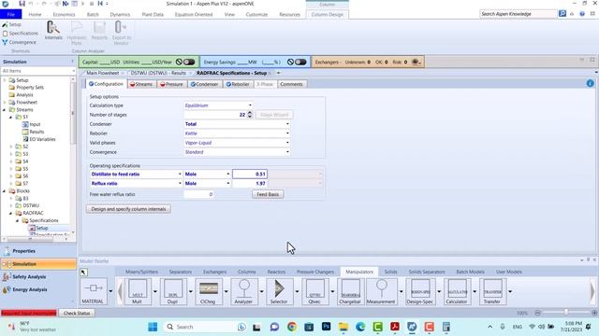599x336 pixels.
Task: Select the Calculator block icon
Action: pos(457,291)
